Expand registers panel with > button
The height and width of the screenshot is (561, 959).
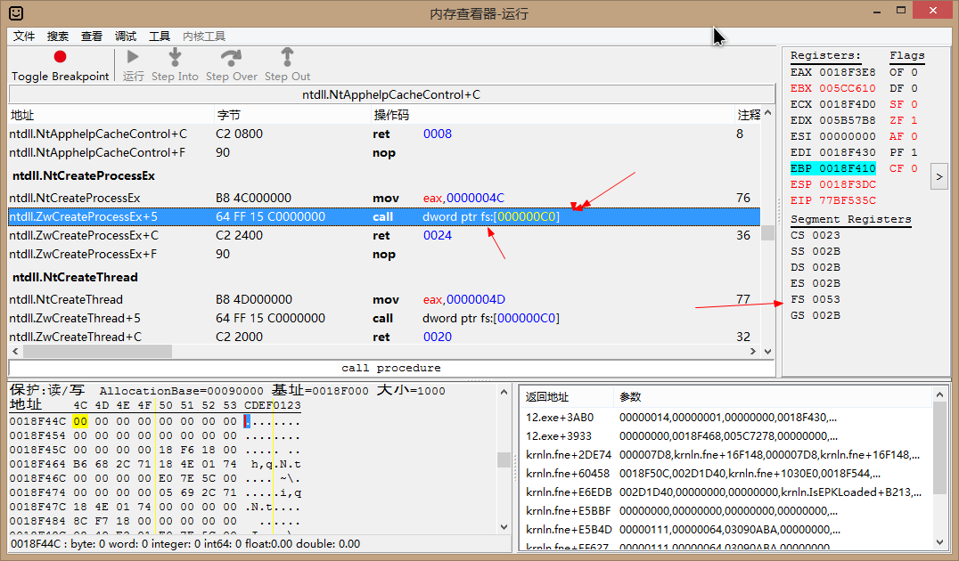coord(939,176)
